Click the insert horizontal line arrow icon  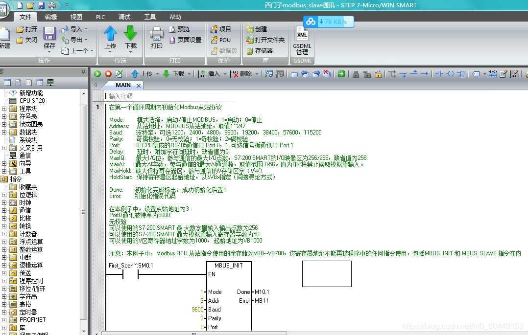[x=425, y=74]
